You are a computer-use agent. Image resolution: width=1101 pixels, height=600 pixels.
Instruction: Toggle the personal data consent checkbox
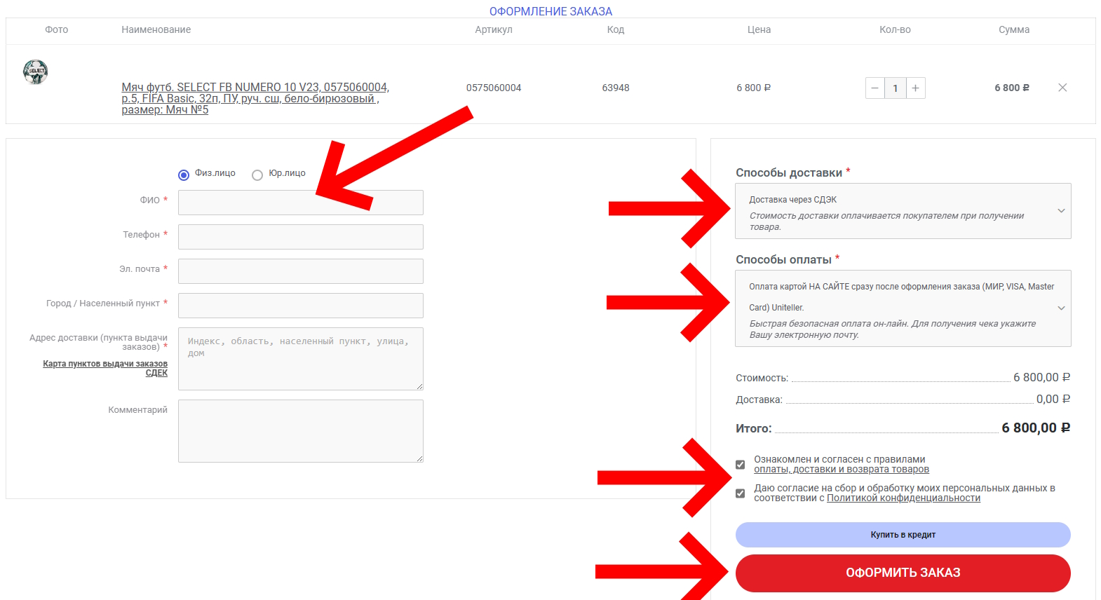coord(740,493)
